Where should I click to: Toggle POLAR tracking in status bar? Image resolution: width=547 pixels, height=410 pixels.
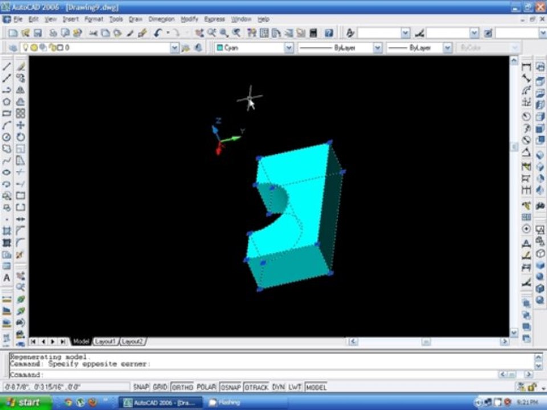(x=206, y=387)
